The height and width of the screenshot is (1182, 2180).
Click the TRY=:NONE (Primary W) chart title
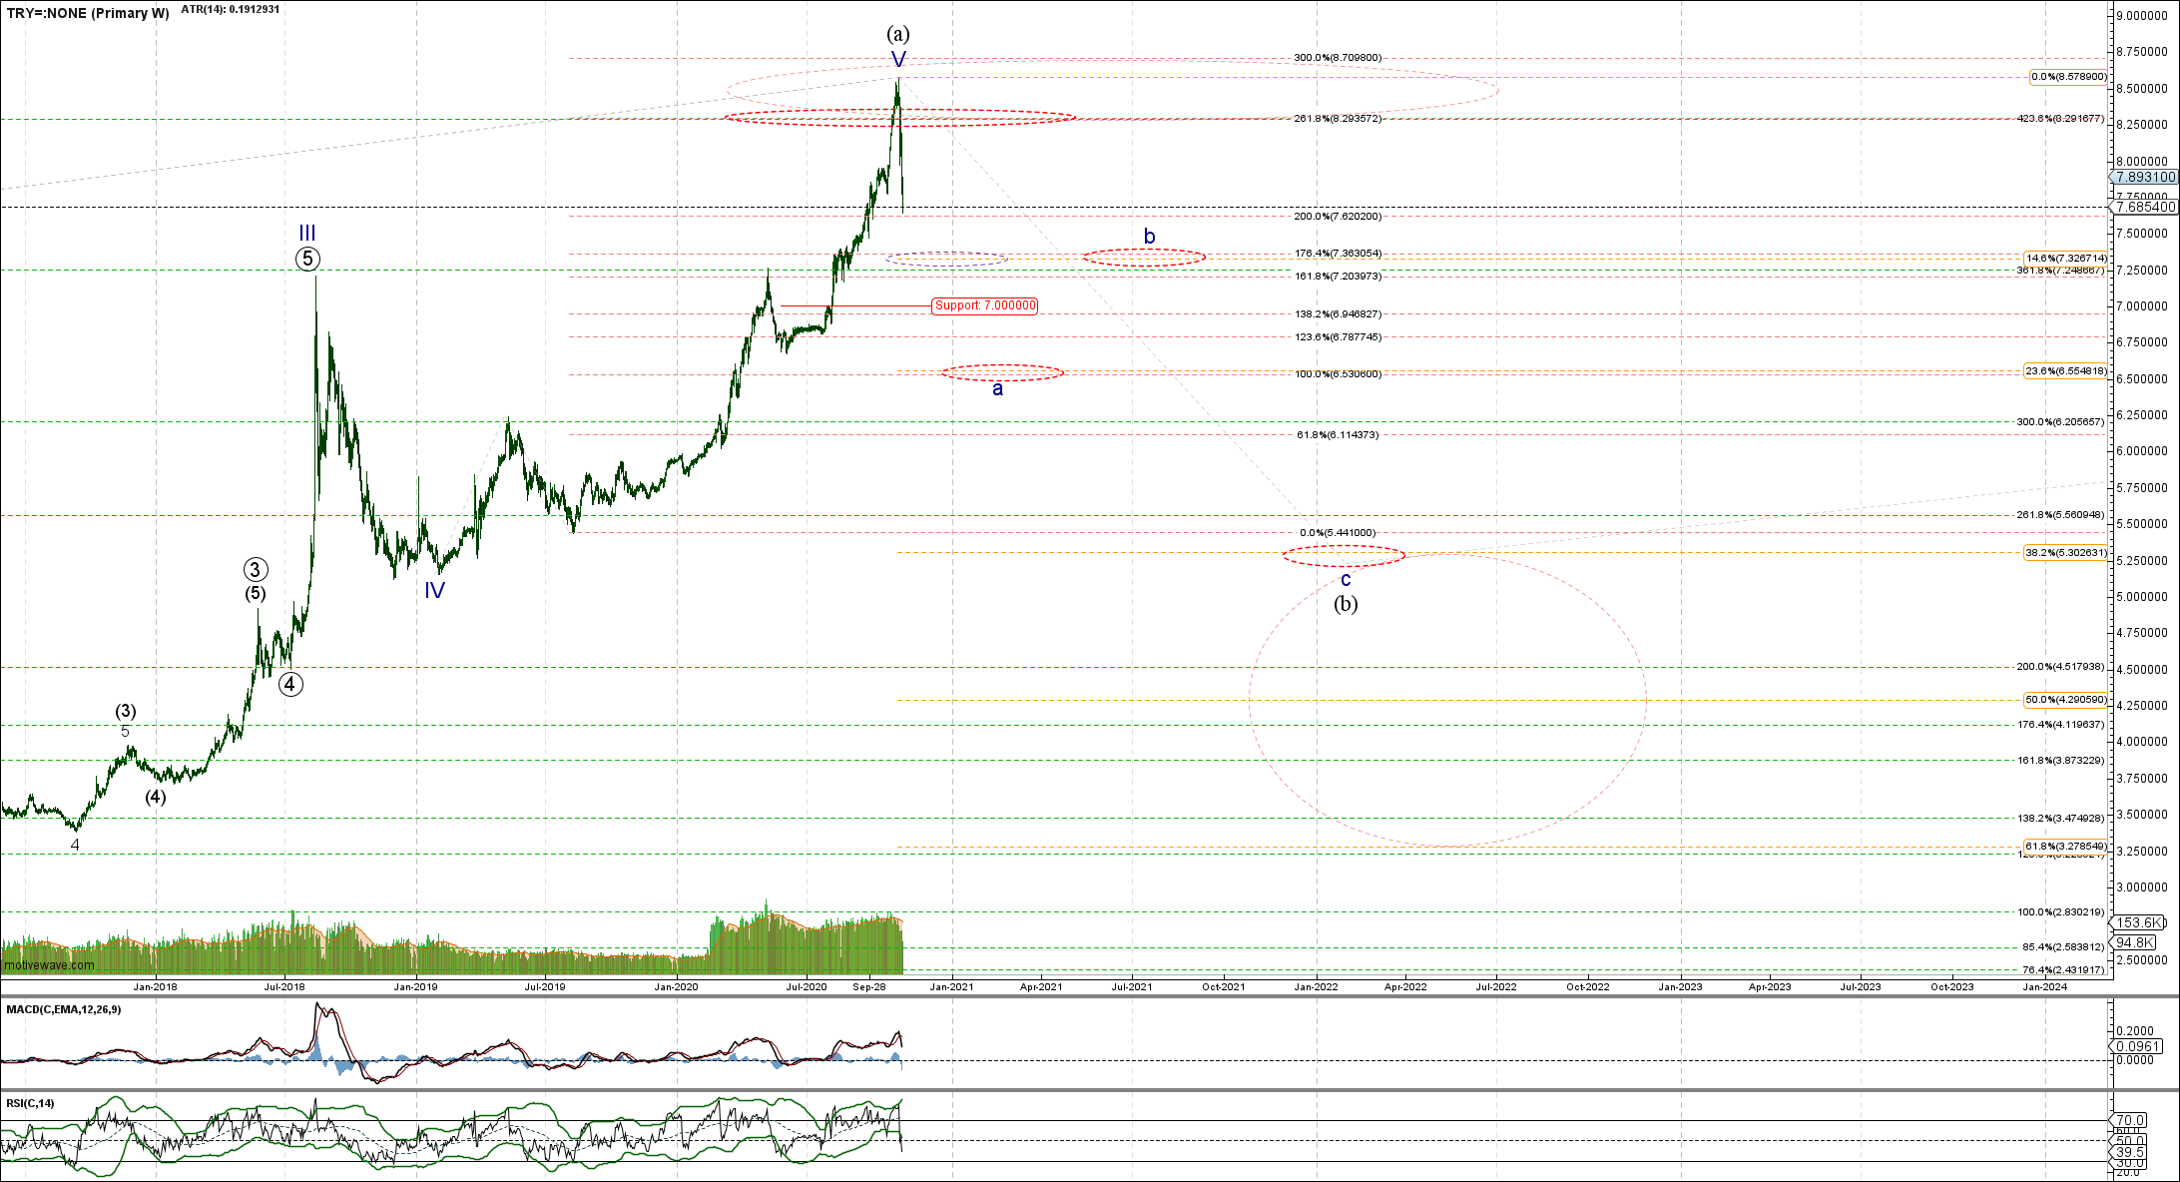tap(87, 13)
